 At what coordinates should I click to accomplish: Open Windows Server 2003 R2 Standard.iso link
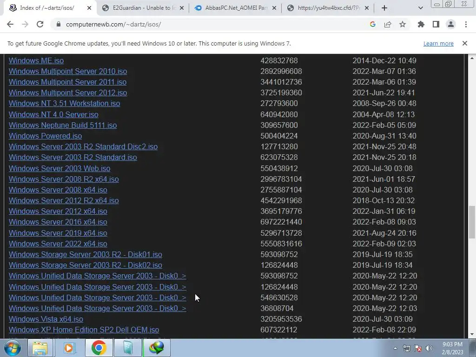pos(73,157)
